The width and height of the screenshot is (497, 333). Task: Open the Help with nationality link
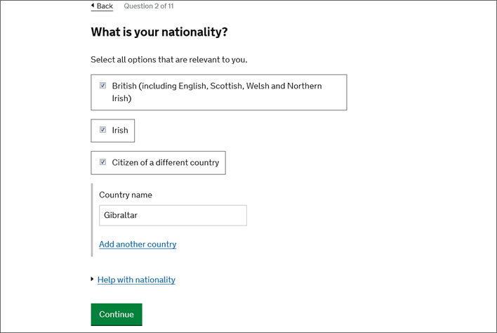136,280
